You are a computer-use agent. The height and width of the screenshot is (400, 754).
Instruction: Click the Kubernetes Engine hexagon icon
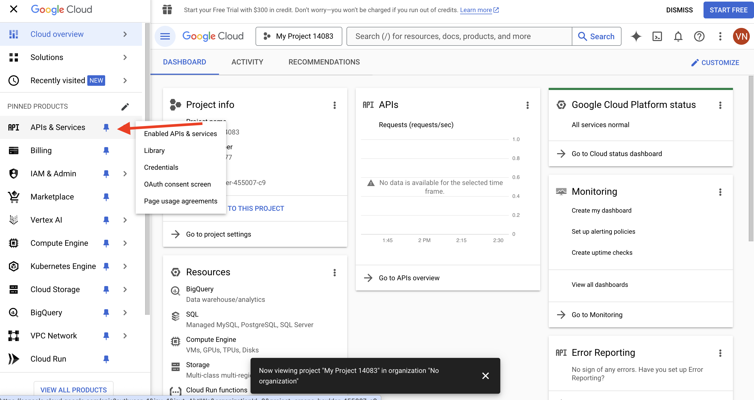(13, 266)
